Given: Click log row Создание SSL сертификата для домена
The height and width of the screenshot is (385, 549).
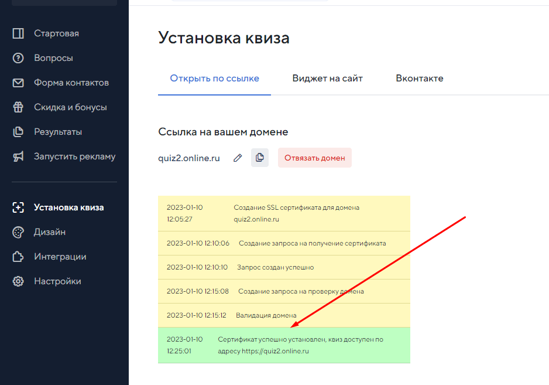Looking at the screenshot, I should [x=284, y=213].
